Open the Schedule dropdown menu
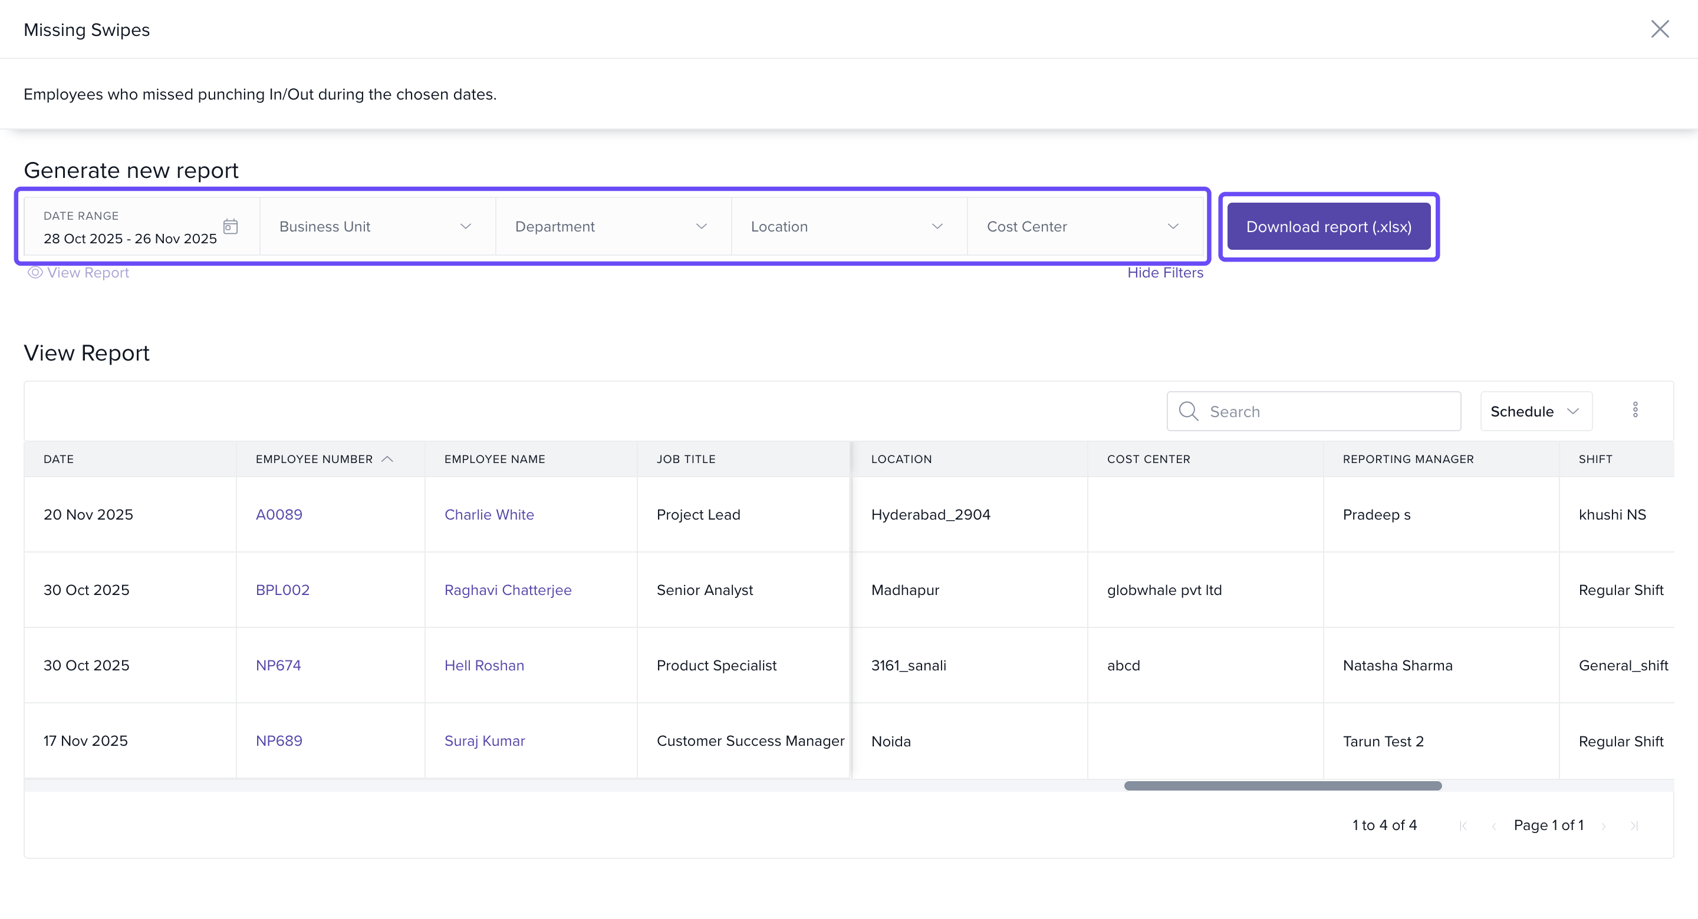 pyautogui.click(x=1535, y=411)
